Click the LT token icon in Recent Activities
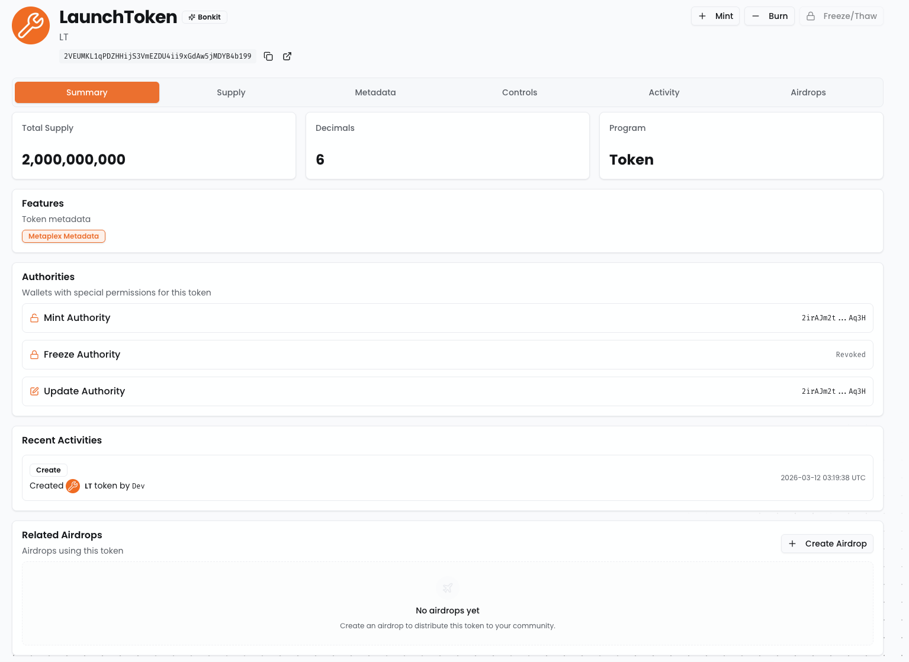This screenshot has width=909, height=662. [73, 486]
